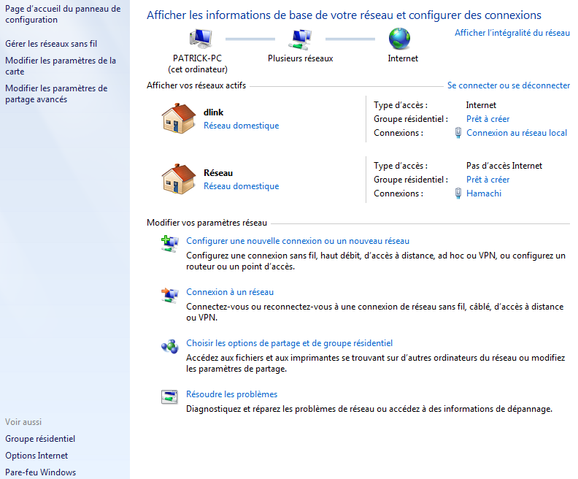Open Réseau domestique link under dlink

(241, 126)
